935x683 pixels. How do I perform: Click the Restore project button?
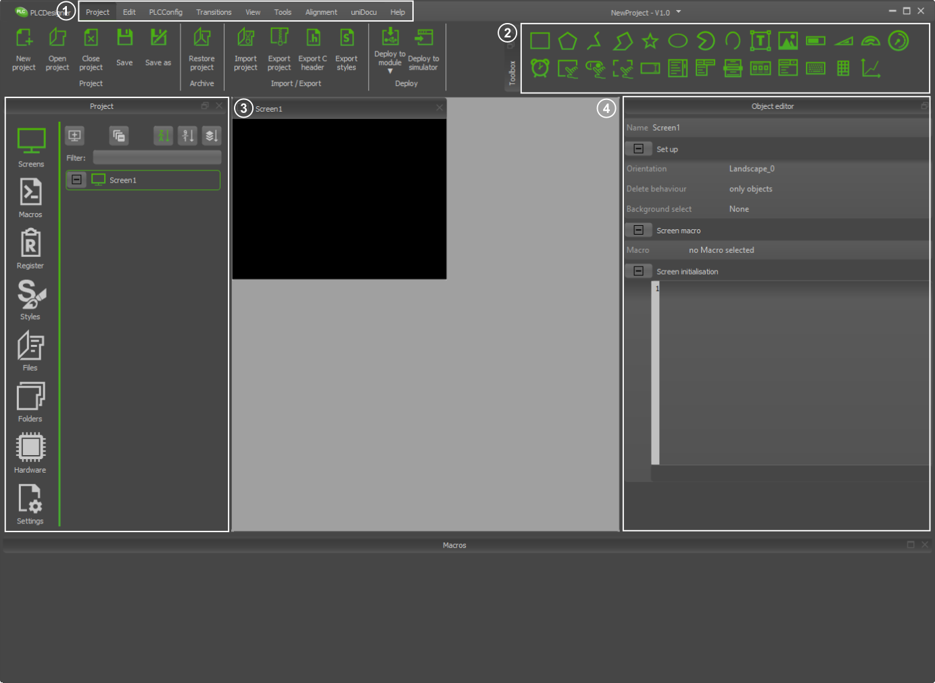point(201,49)
